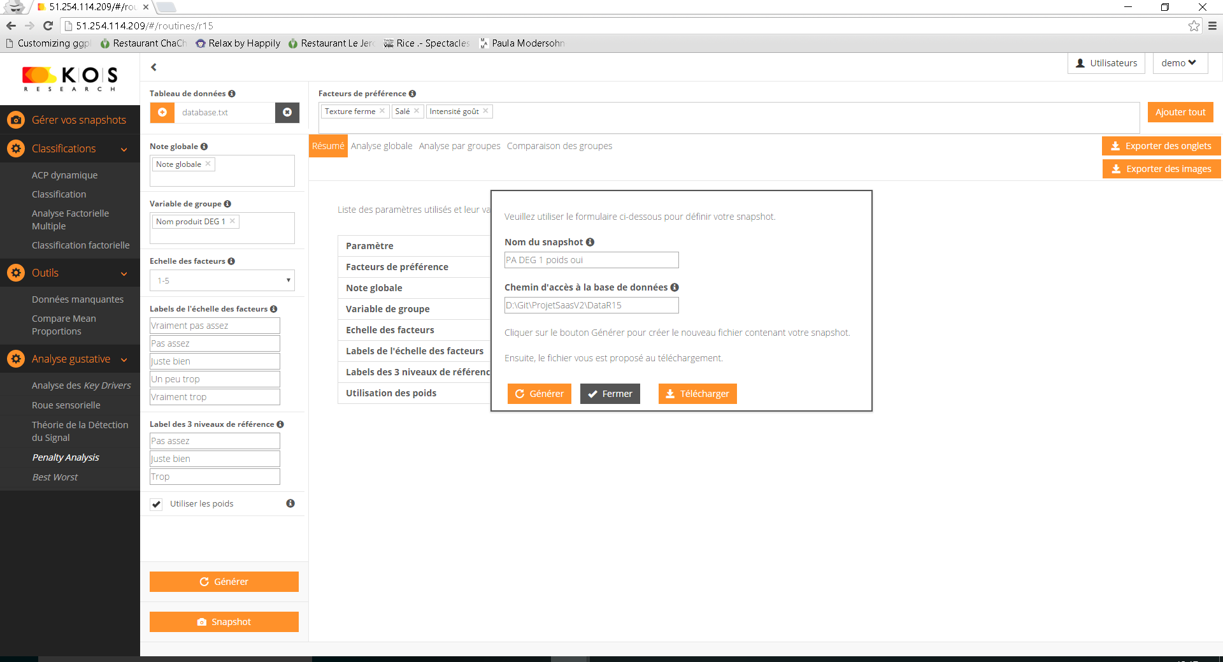Open the demo user dropdown

[1179, 63]
